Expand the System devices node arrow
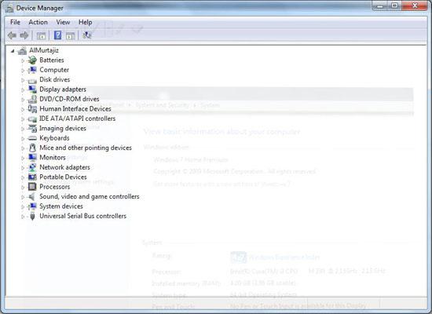Image resolution: width=432 pixels, height=314 pixels. pyautogui.click(x=23, y=207)
